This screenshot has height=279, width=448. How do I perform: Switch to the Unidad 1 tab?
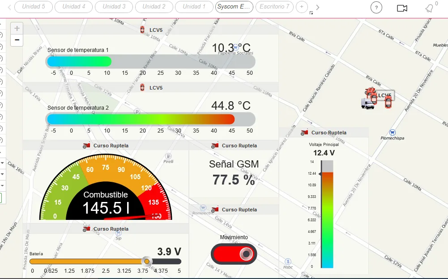(x=194, y=7)
